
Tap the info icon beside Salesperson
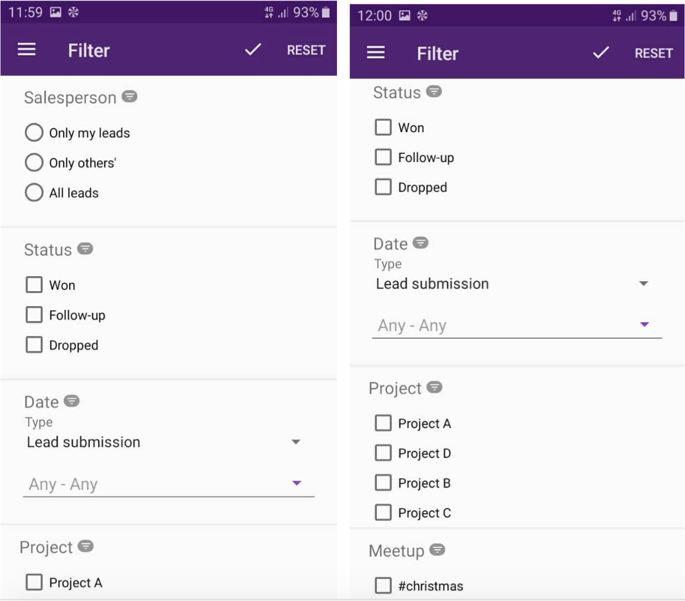(129, 97)
